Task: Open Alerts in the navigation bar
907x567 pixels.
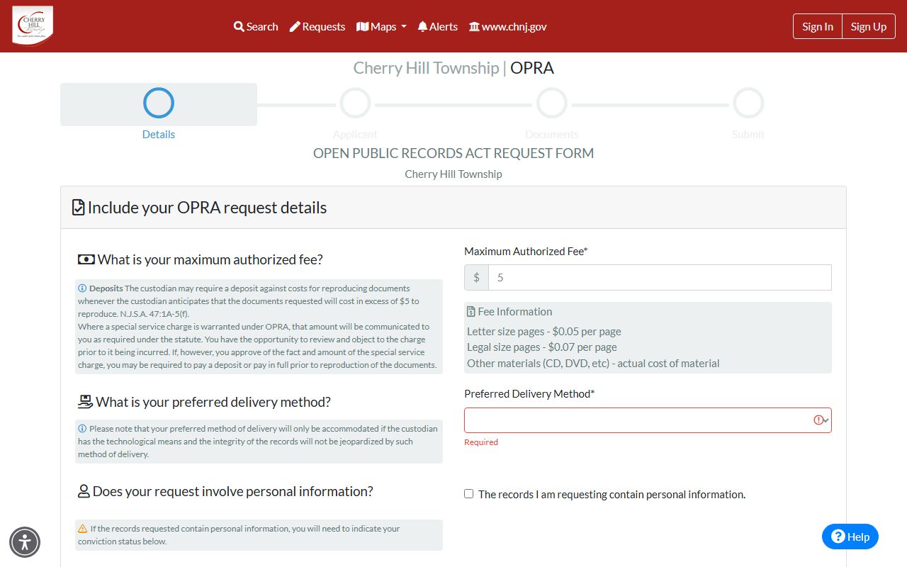Action: tap(438, 26)
